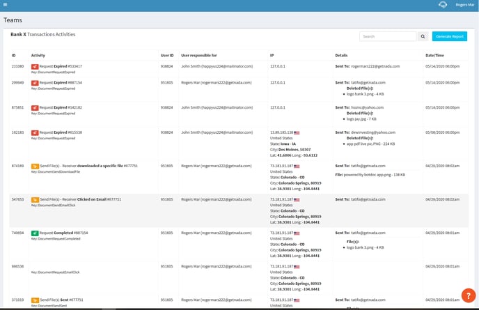Open the Rogers Mar account menu
479x310 pixels.
[464, 4]
